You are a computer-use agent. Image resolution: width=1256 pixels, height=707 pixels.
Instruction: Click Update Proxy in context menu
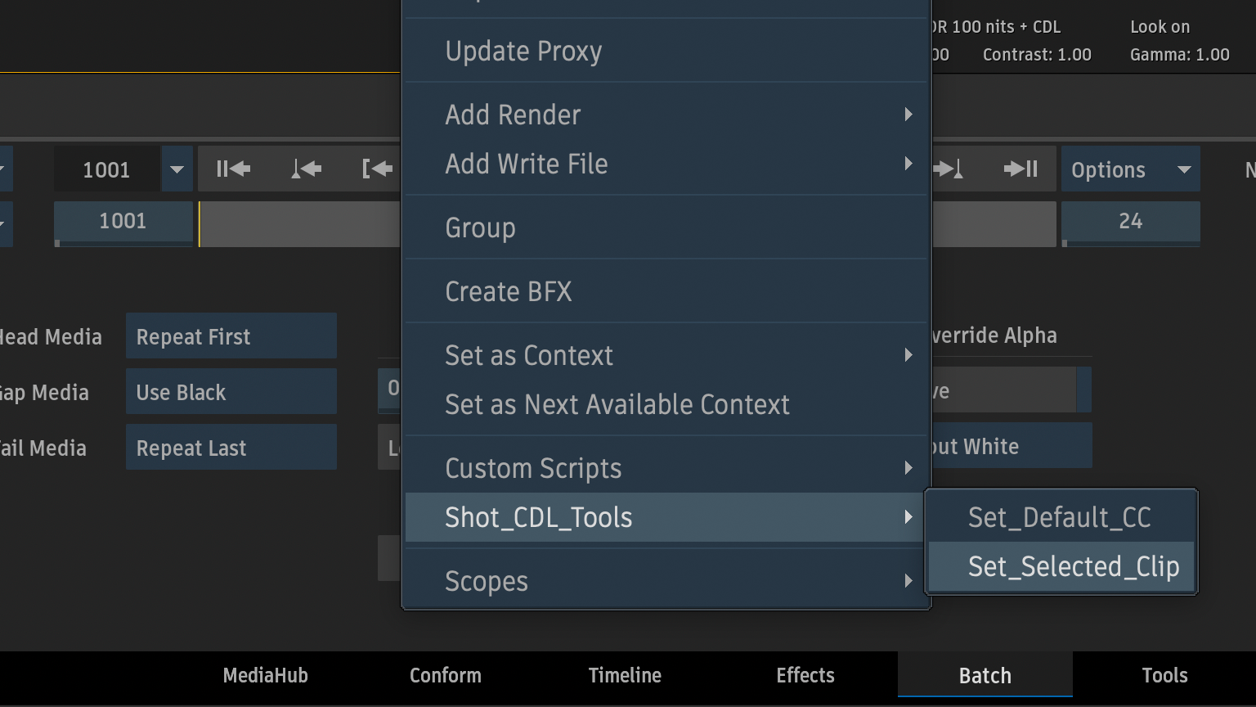pos(523,51)
